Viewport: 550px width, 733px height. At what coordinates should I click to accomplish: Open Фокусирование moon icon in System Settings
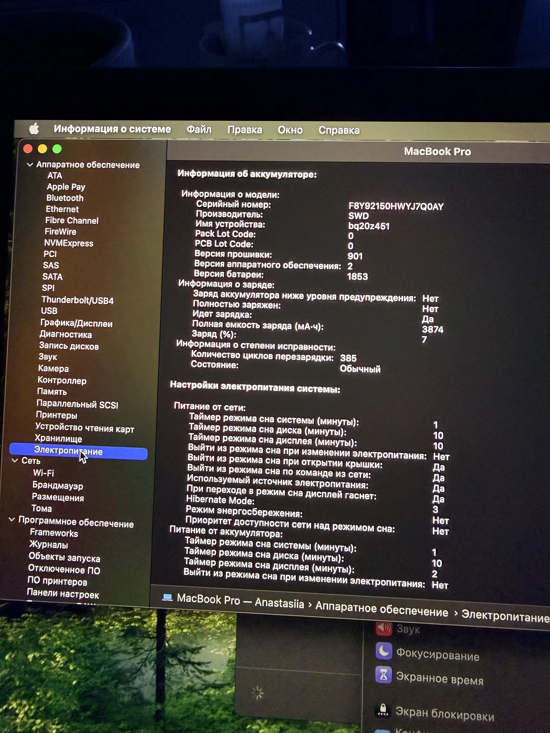(x=384, y=651)
